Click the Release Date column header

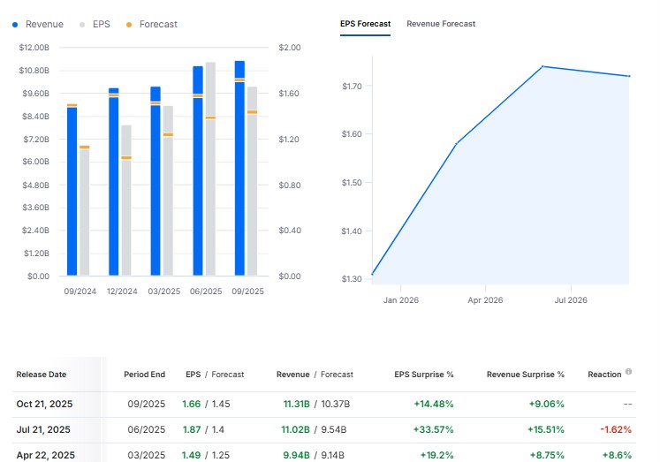pyautogui.click(x=41, y=375)
